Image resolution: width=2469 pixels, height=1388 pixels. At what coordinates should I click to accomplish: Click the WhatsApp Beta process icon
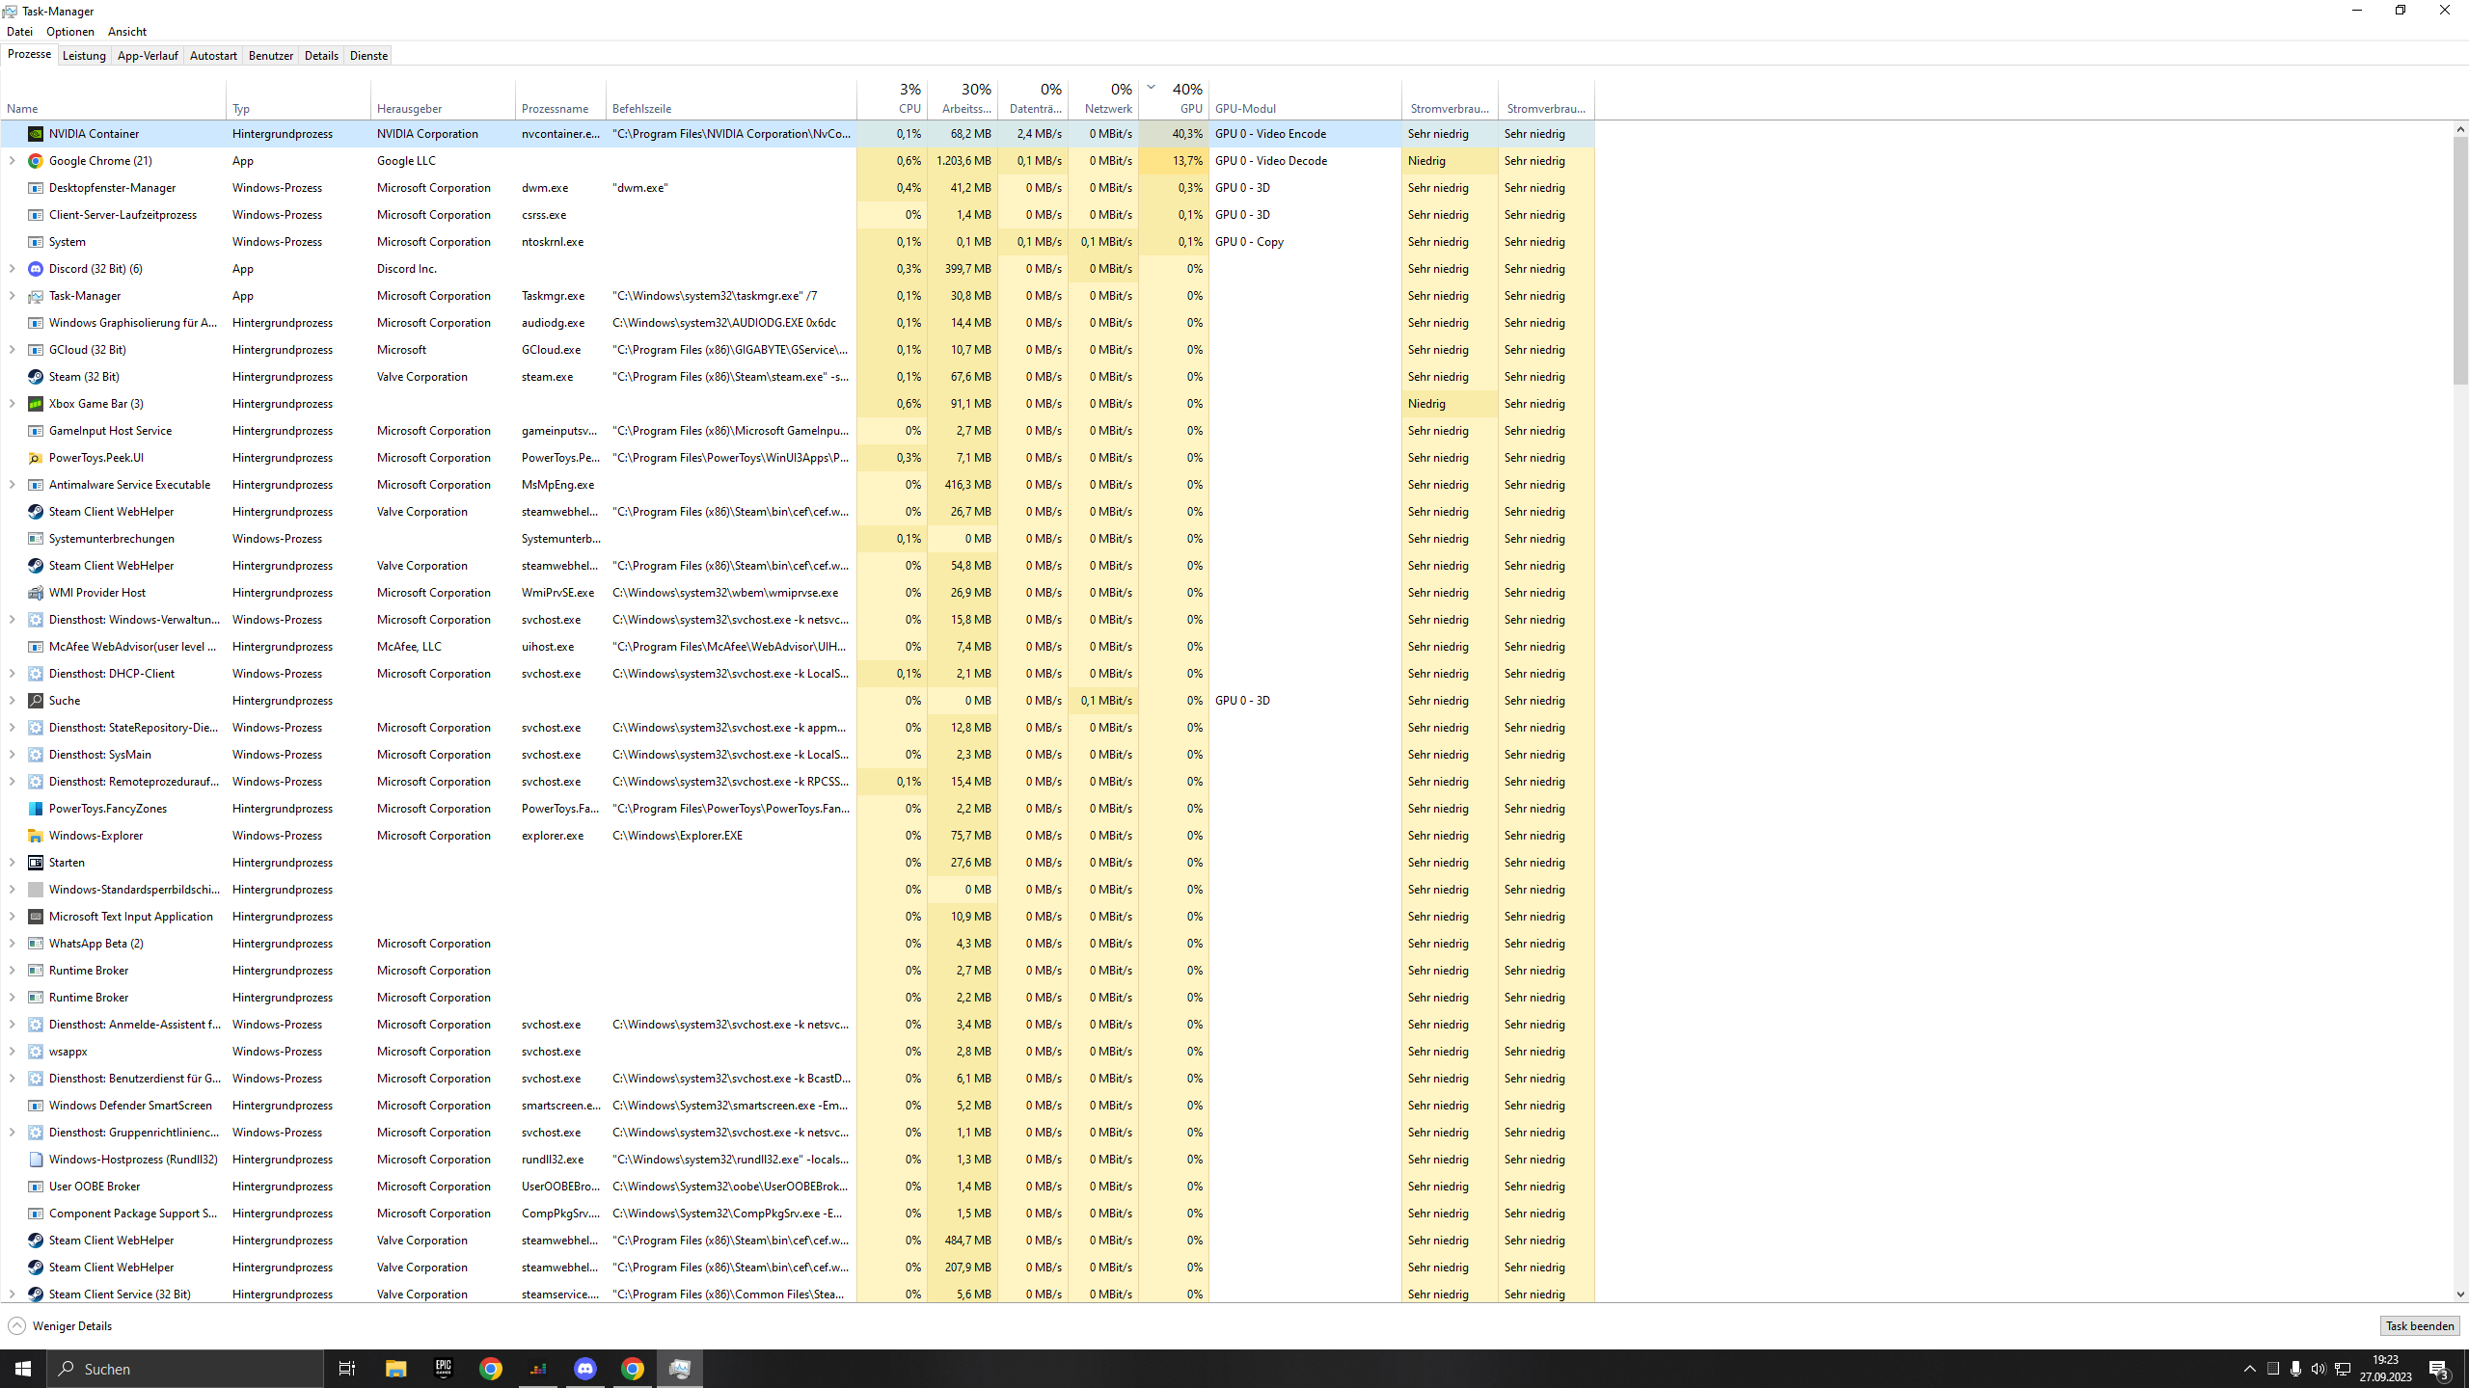pos(35,944)
